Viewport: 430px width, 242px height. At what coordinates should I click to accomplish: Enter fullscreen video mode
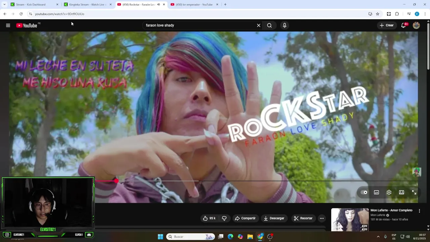[414, 192]
